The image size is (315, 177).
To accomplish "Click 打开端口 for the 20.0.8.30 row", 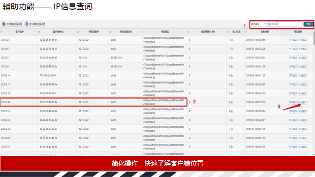I will tap(292, 102).
